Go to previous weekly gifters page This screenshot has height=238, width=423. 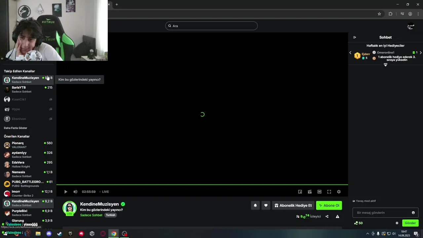coord(350,53)
